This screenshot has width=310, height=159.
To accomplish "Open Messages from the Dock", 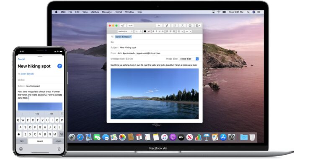I will coord(106,137).
